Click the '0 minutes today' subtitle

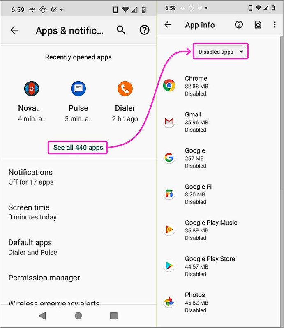coord(32,217)
